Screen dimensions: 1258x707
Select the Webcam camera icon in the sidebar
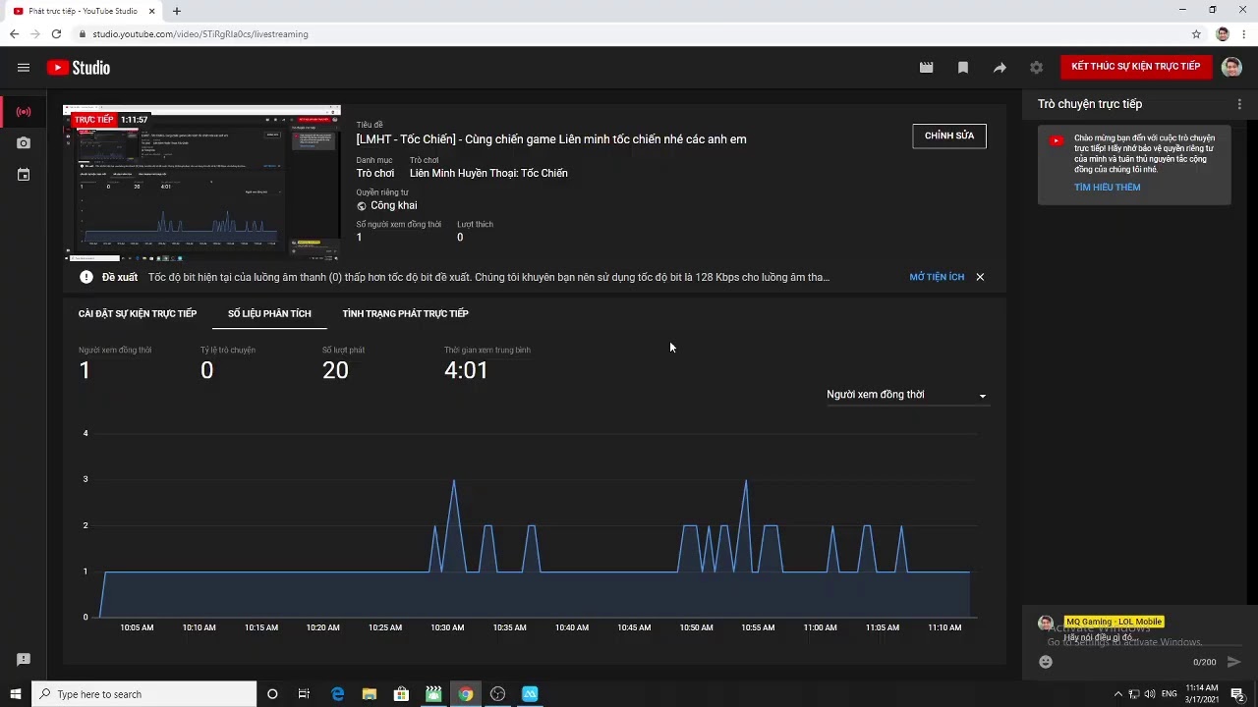24,143
